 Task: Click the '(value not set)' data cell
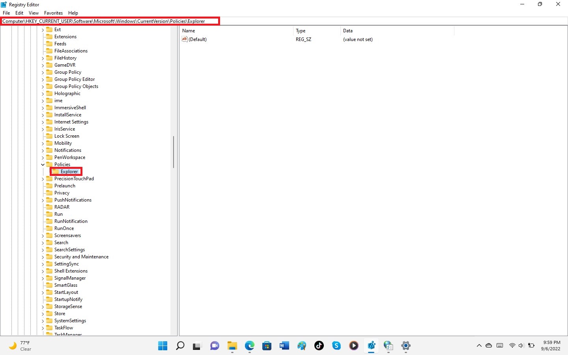(358, 39)
